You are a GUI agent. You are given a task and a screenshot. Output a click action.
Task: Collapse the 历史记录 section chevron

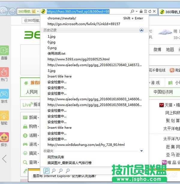pyautogui.click(x=142, y=30)
